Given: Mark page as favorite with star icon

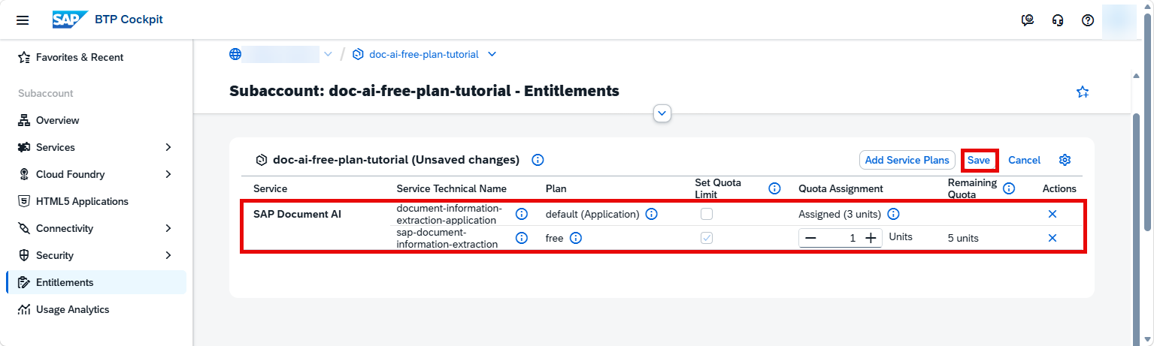Looking at the screenshot, I should coord(1083,92).
